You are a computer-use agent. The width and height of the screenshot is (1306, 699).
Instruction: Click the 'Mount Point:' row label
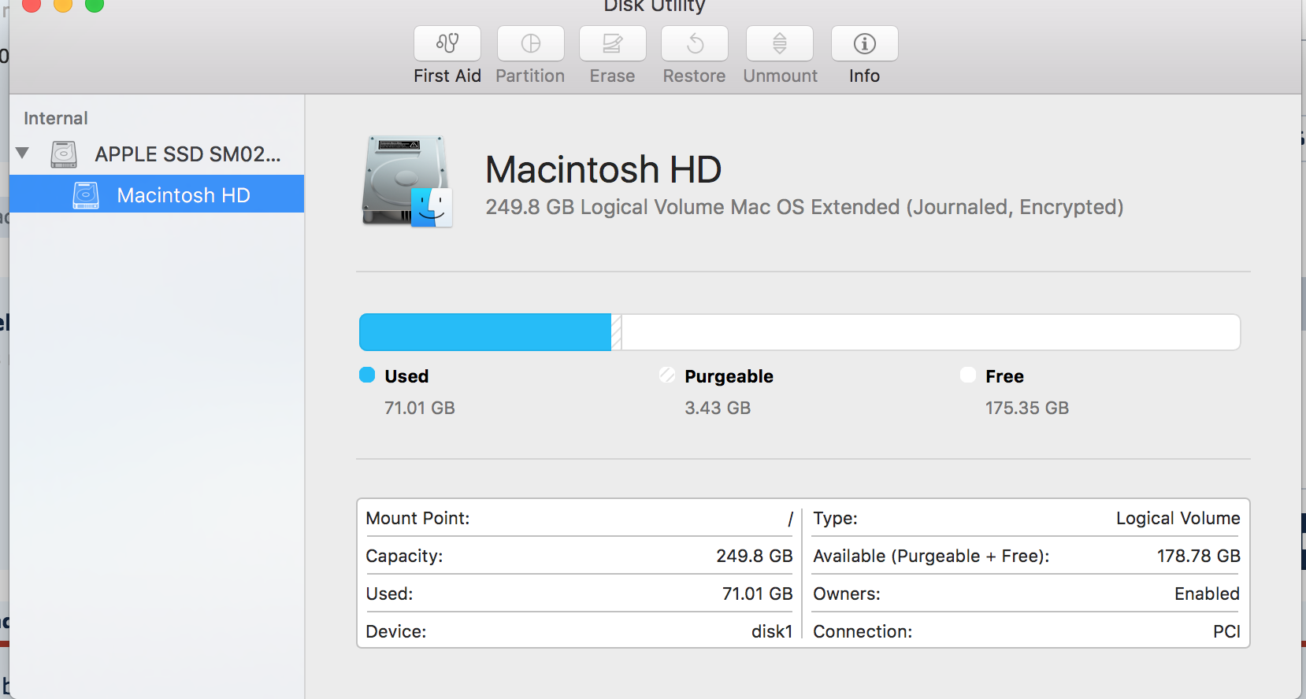(417, 518)
